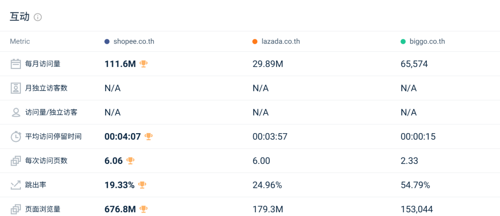Click the calendar icon for 每月访问量
The image size is (500, 216).
pyautogui.click(x=16, y=64)
